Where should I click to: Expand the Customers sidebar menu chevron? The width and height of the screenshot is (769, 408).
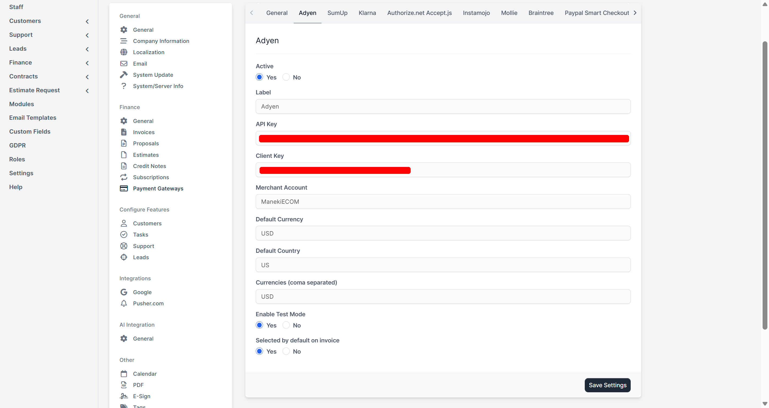87,21
